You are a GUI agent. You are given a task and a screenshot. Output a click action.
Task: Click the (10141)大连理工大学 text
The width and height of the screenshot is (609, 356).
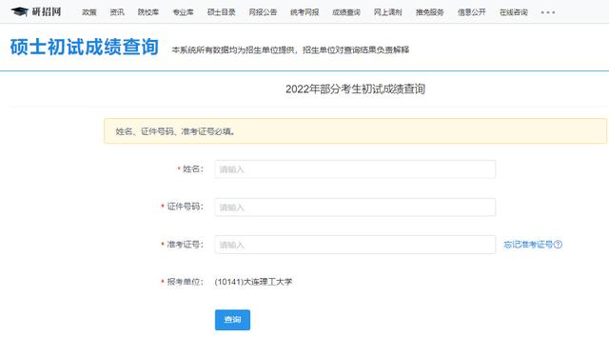[253, 282]
